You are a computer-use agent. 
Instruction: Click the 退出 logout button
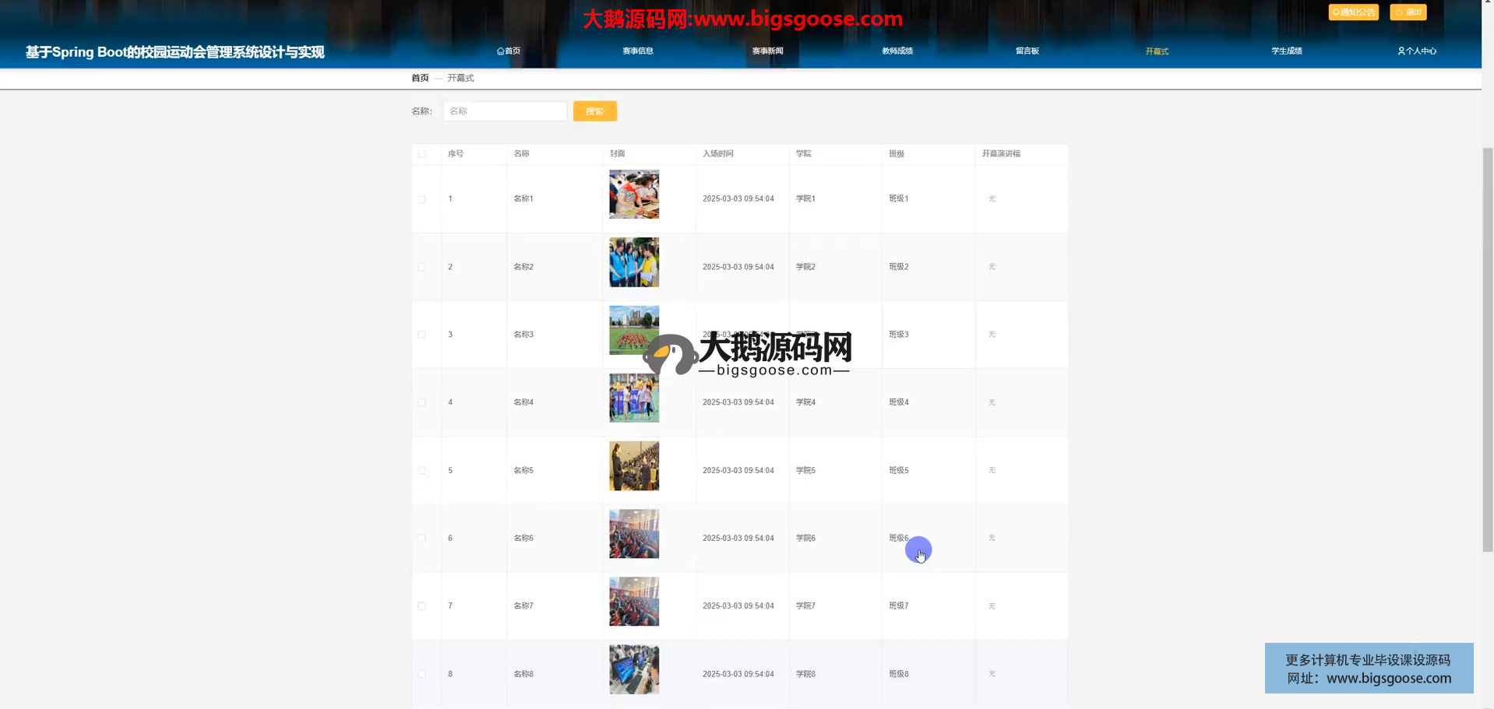point(1408,12)
